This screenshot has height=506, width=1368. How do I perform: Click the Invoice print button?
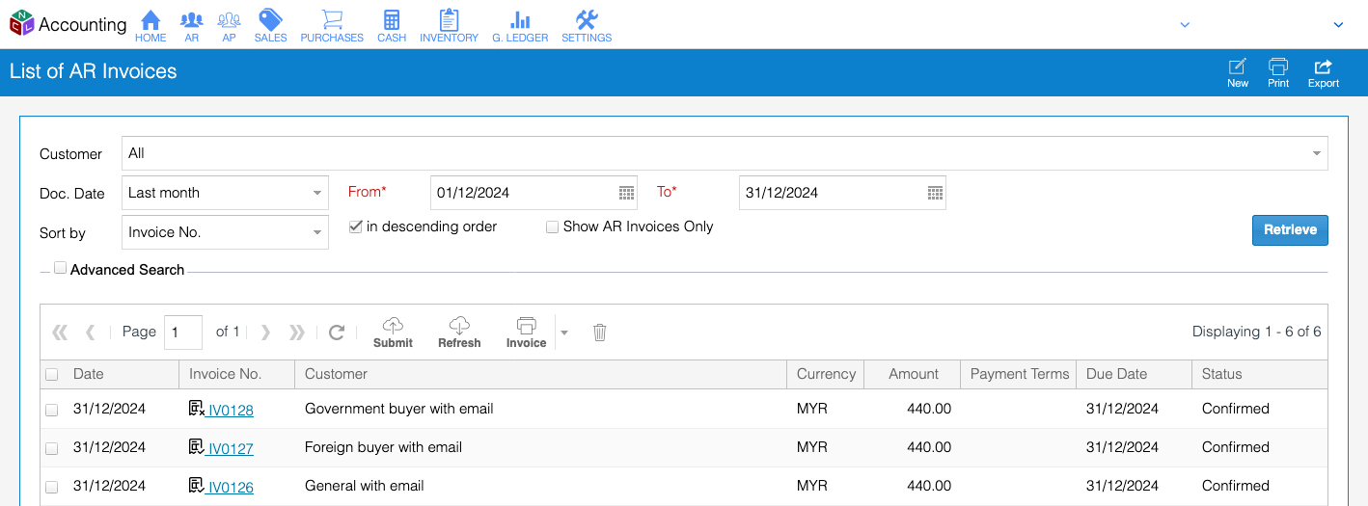coord(526,333)
